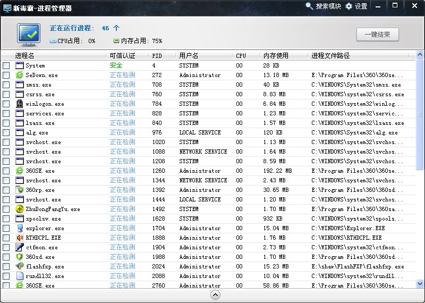Collapse panel with bottom chevron arrow
The image size is (425, 303).
[215, 295]
